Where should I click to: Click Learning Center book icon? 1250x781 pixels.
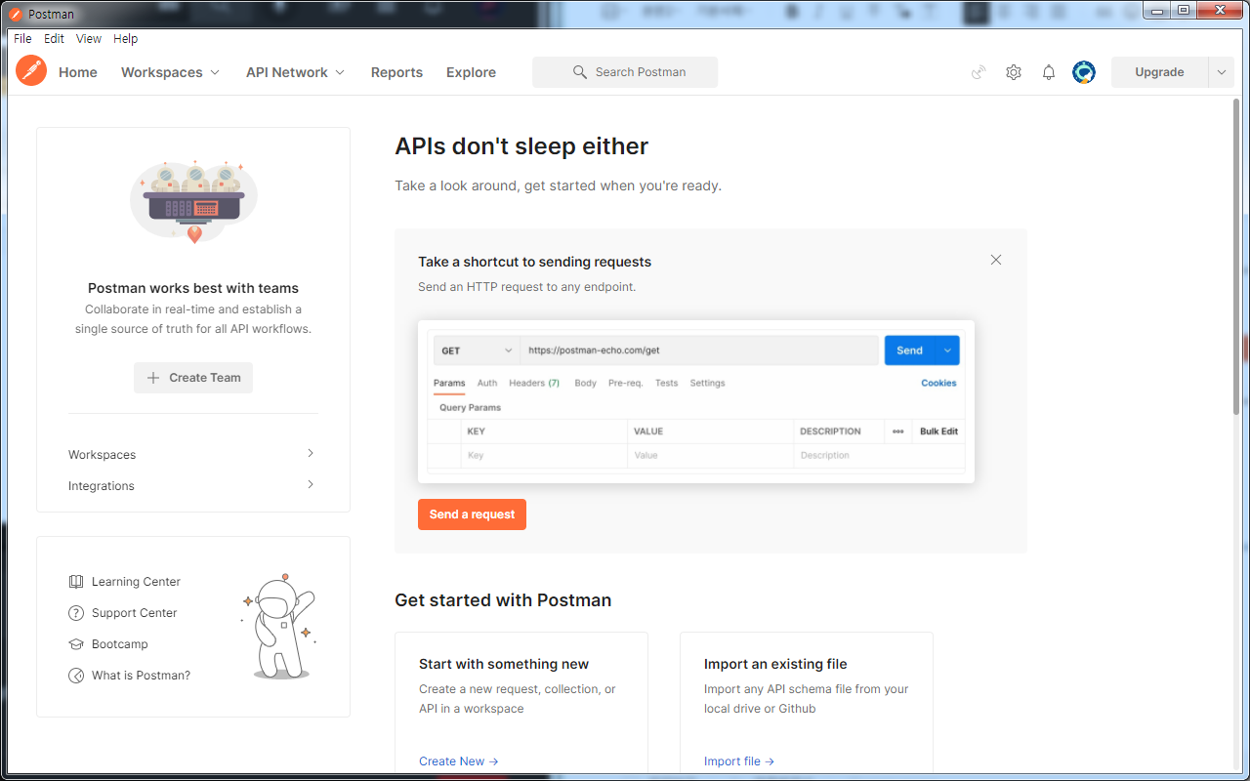pyautogui.click(x=76, y=582)
